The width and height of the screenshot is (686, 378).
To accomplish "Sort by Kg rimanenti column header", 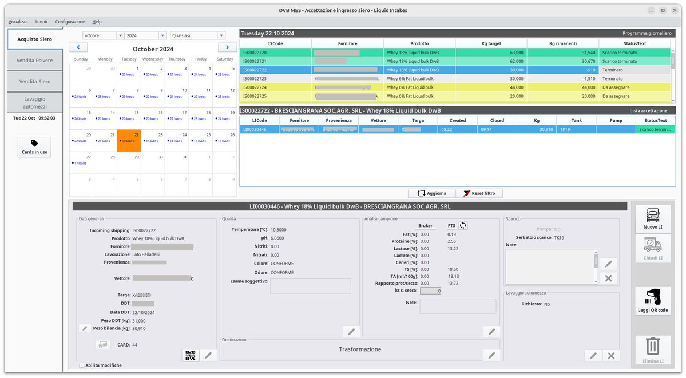I will click(562, 44).
